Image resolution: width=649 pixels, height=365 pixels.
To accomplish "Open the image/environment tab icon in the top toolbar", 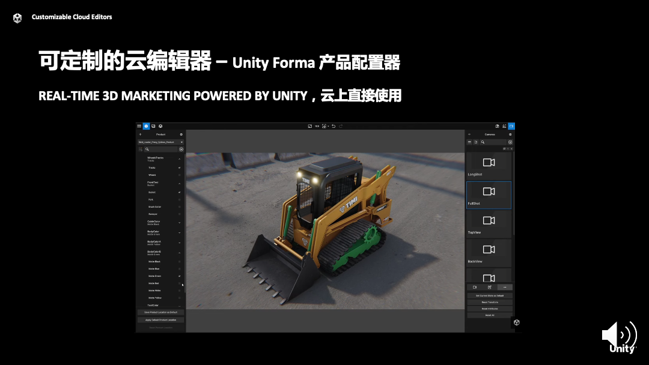I will [x=153, y=126].
